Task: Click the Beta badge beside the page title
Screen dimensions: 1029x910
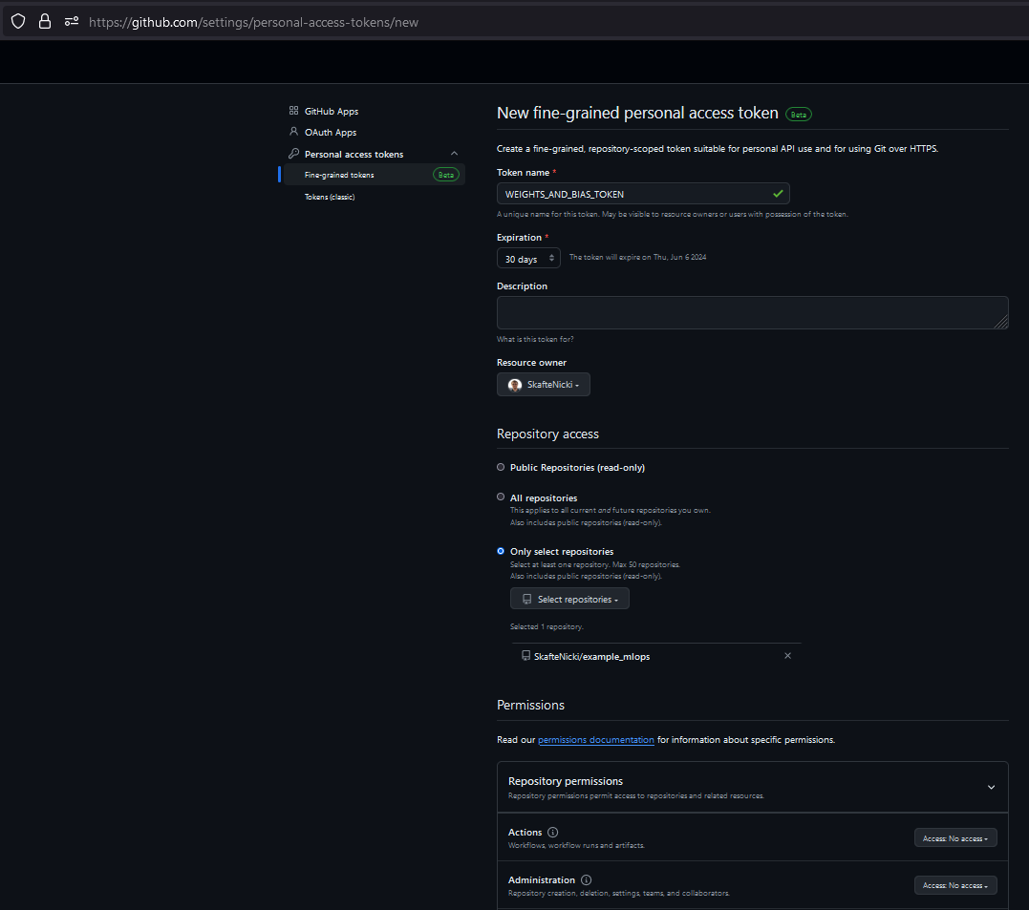Action: [x=799, y=115]
